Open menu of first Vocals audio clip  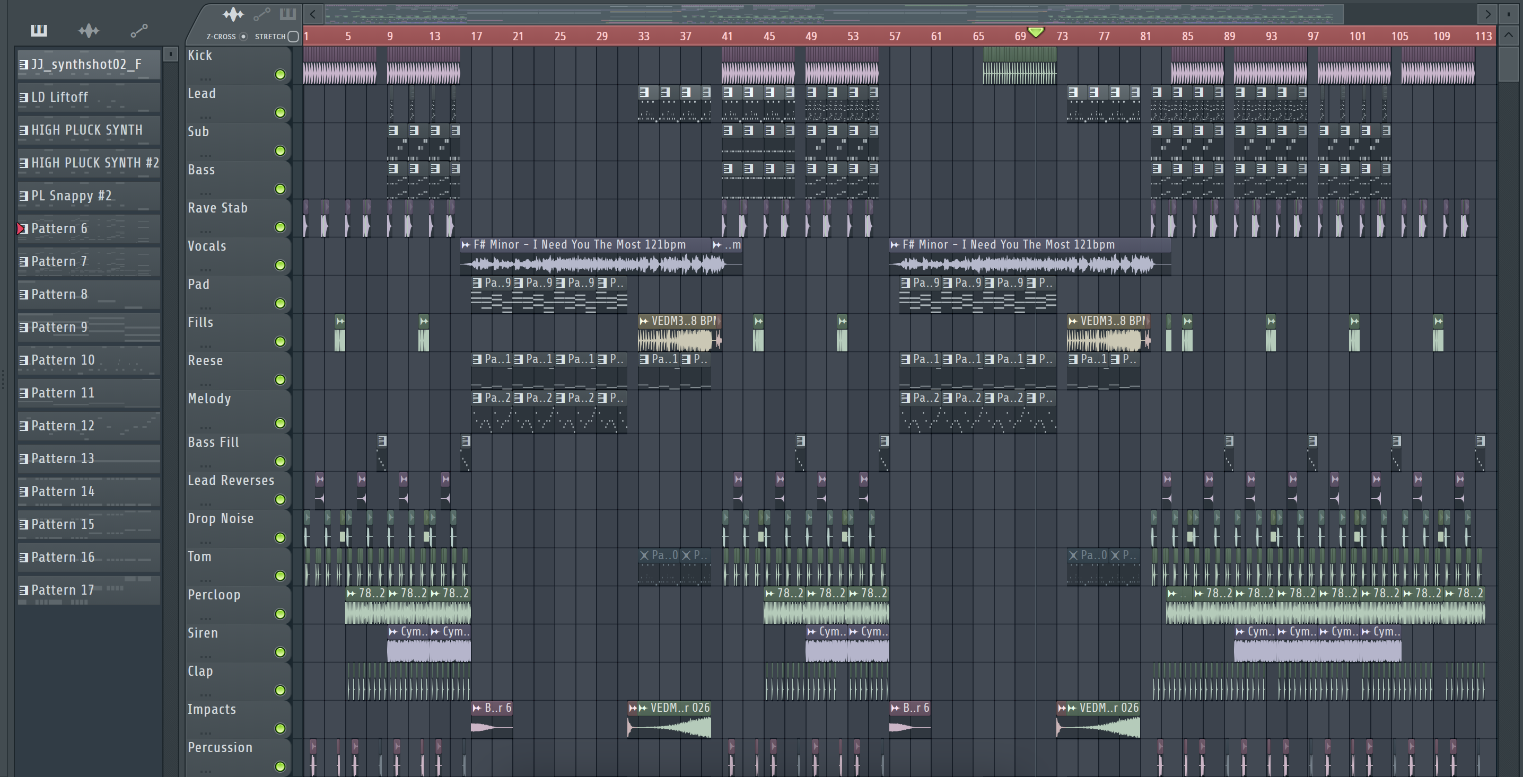coord(466,245)
